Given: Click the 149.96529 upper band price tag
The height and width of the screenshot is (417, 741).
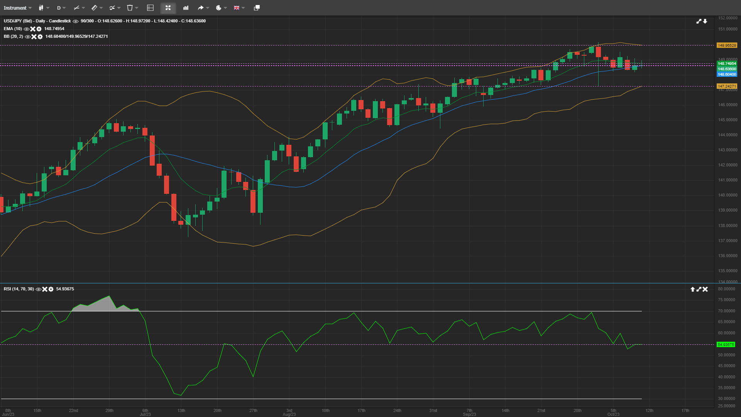Looking at the screenshot, I should click(x=727, y=46).
